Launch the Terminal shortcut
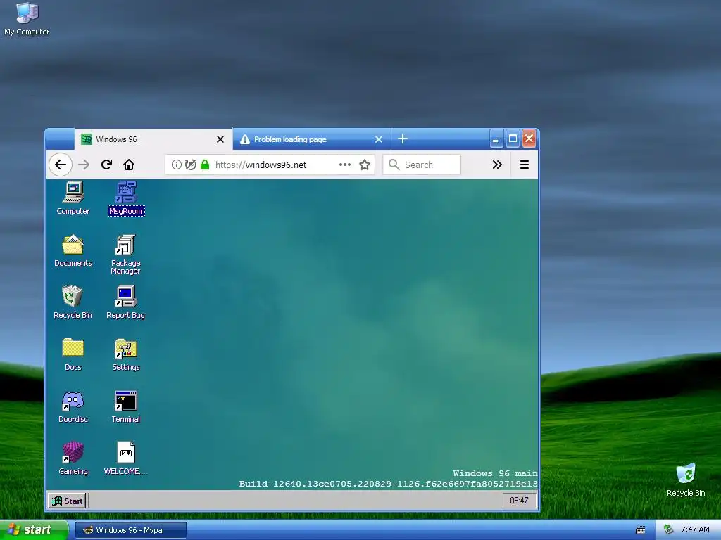This screenshot has height=540, width=721. 125,406
